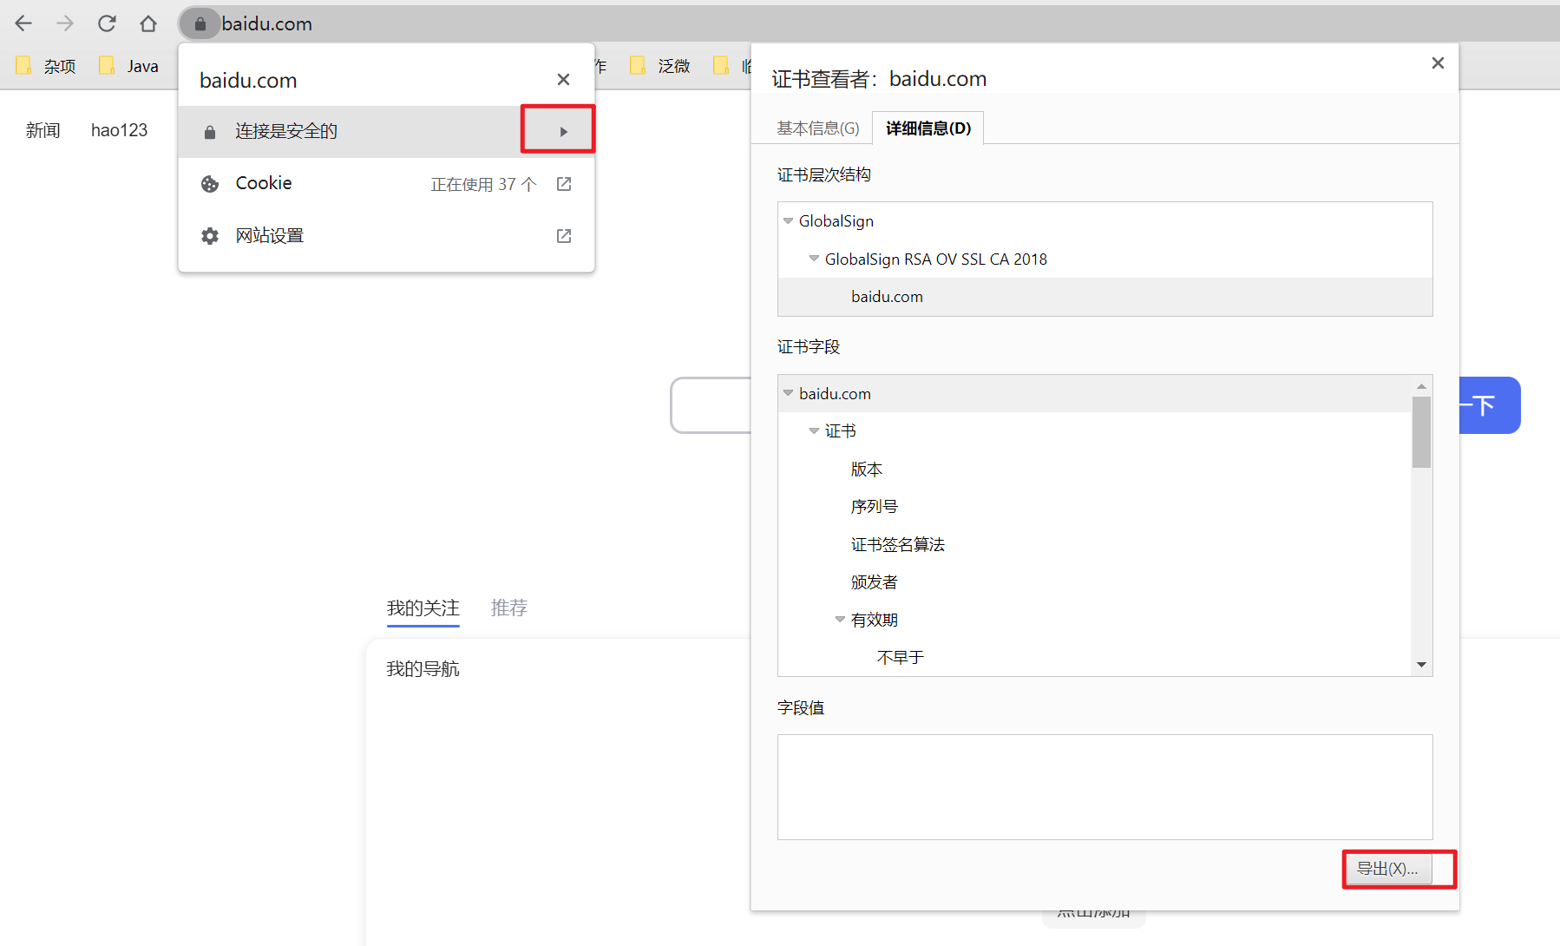The image size is (1560, 946).
Task: Collapse the 证书 fields node
Action: (x=814, y=431)
